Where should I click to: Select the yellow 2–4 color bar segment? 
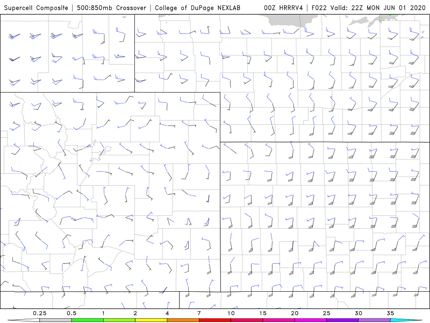click(x=151, y=320)
